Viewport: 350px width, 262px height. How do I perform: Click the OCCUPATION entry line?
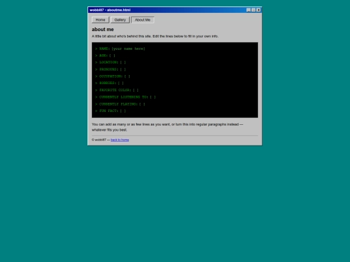113,76
